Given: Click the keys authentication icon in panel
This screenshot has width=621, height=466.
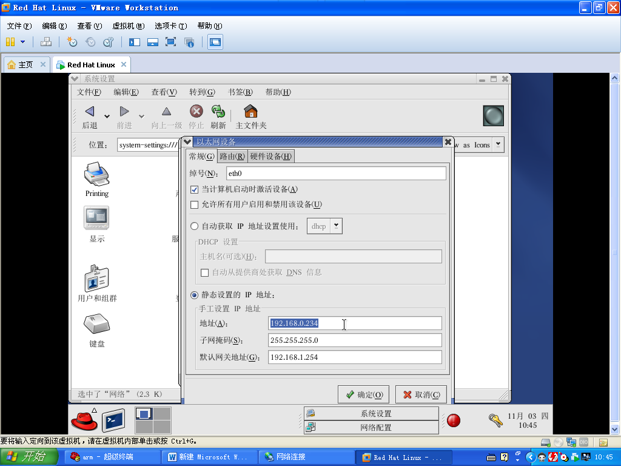Looking at the screenshot, I should pos(495,420).
